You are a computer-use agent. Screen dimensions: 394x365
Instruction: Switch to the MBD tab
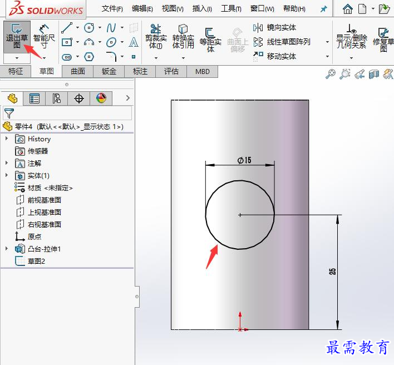(x=202, y=72)
